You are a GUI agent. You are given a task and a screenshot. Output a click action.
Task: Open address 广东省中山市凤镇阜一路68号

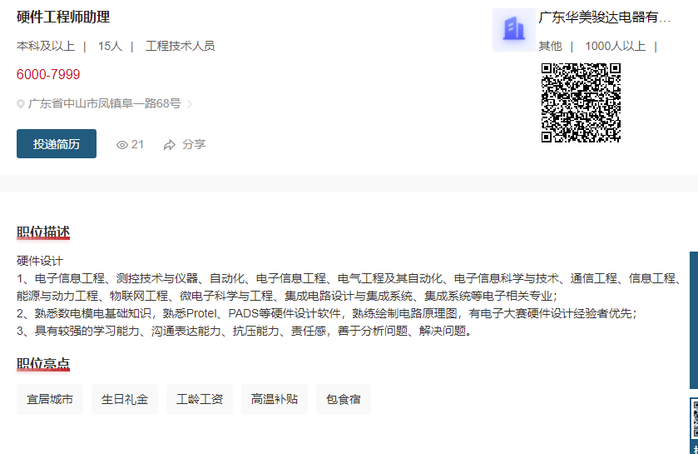point(104,103)
